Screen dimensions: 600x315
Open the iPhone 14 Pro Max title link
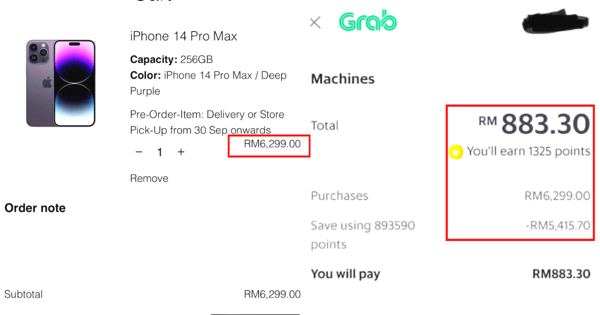click(183, 36)
